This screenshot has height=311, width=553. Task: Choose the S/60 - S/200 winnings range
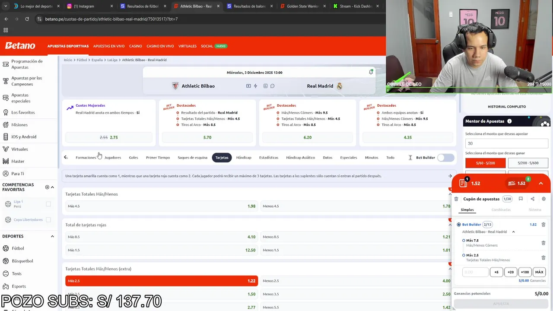tap(486, 163)
